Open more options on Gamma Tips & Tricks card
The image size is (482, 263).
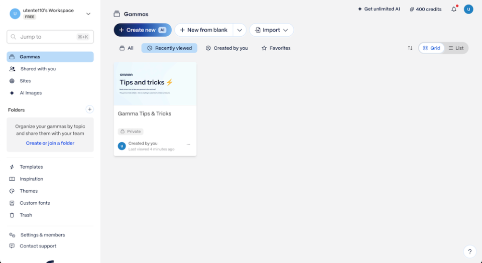(x=188, y=144)
